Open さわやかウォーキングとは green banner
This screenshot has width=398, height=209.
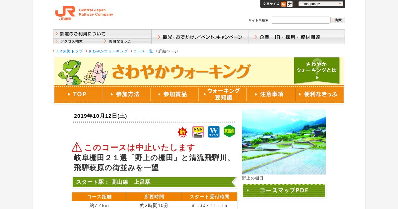pos(317,71)
